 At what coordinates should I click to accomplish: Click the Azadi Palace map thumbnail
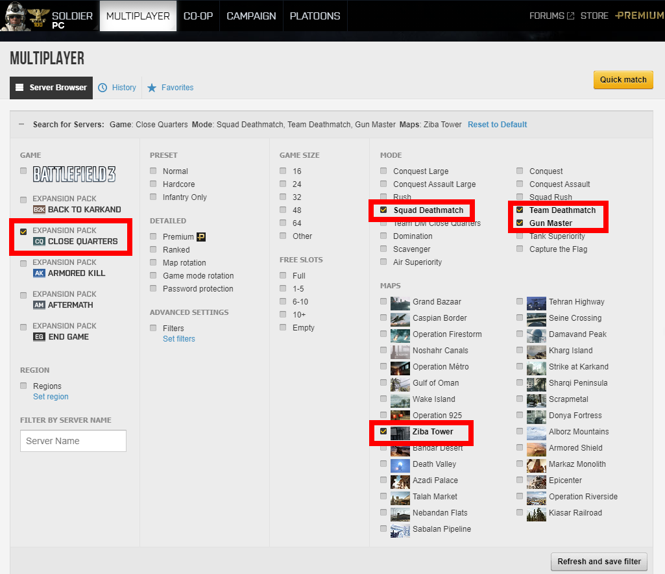[400, 480]
